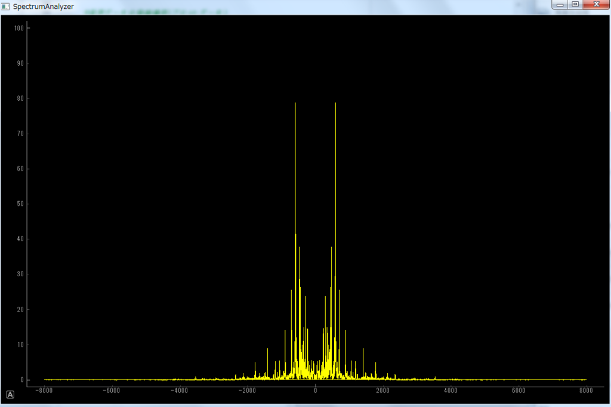Close the SpectrumAnalyzer window
Screen dimensions: 611x407
[x=596, y=4]
